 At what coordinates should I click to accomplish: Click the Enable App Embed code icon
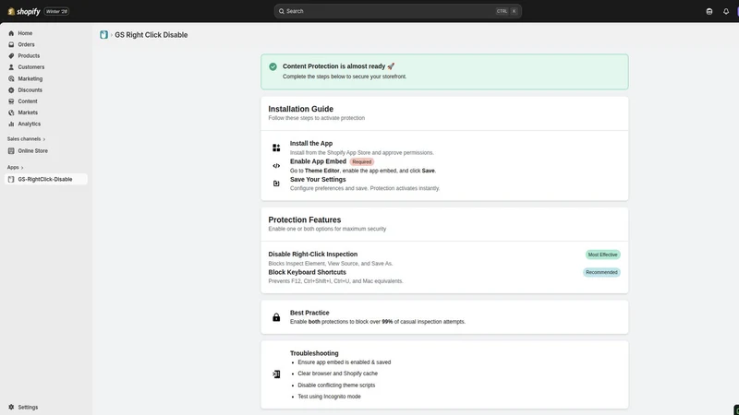(276, 166)
